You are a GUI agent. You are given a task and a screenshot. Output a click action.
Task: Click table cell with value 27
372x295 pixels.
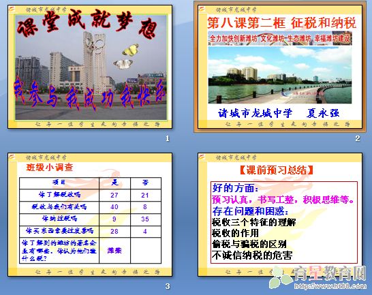[114, 195]
